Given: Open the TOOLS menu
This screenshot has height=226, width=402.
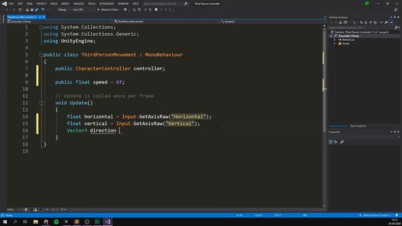Looking at the screenshot, I should click(92, 4).
